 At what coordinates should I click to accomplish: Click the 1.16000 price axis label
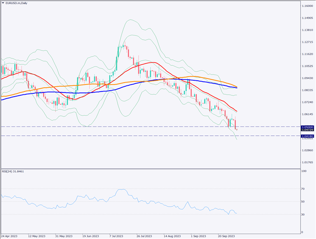[307, 6]
